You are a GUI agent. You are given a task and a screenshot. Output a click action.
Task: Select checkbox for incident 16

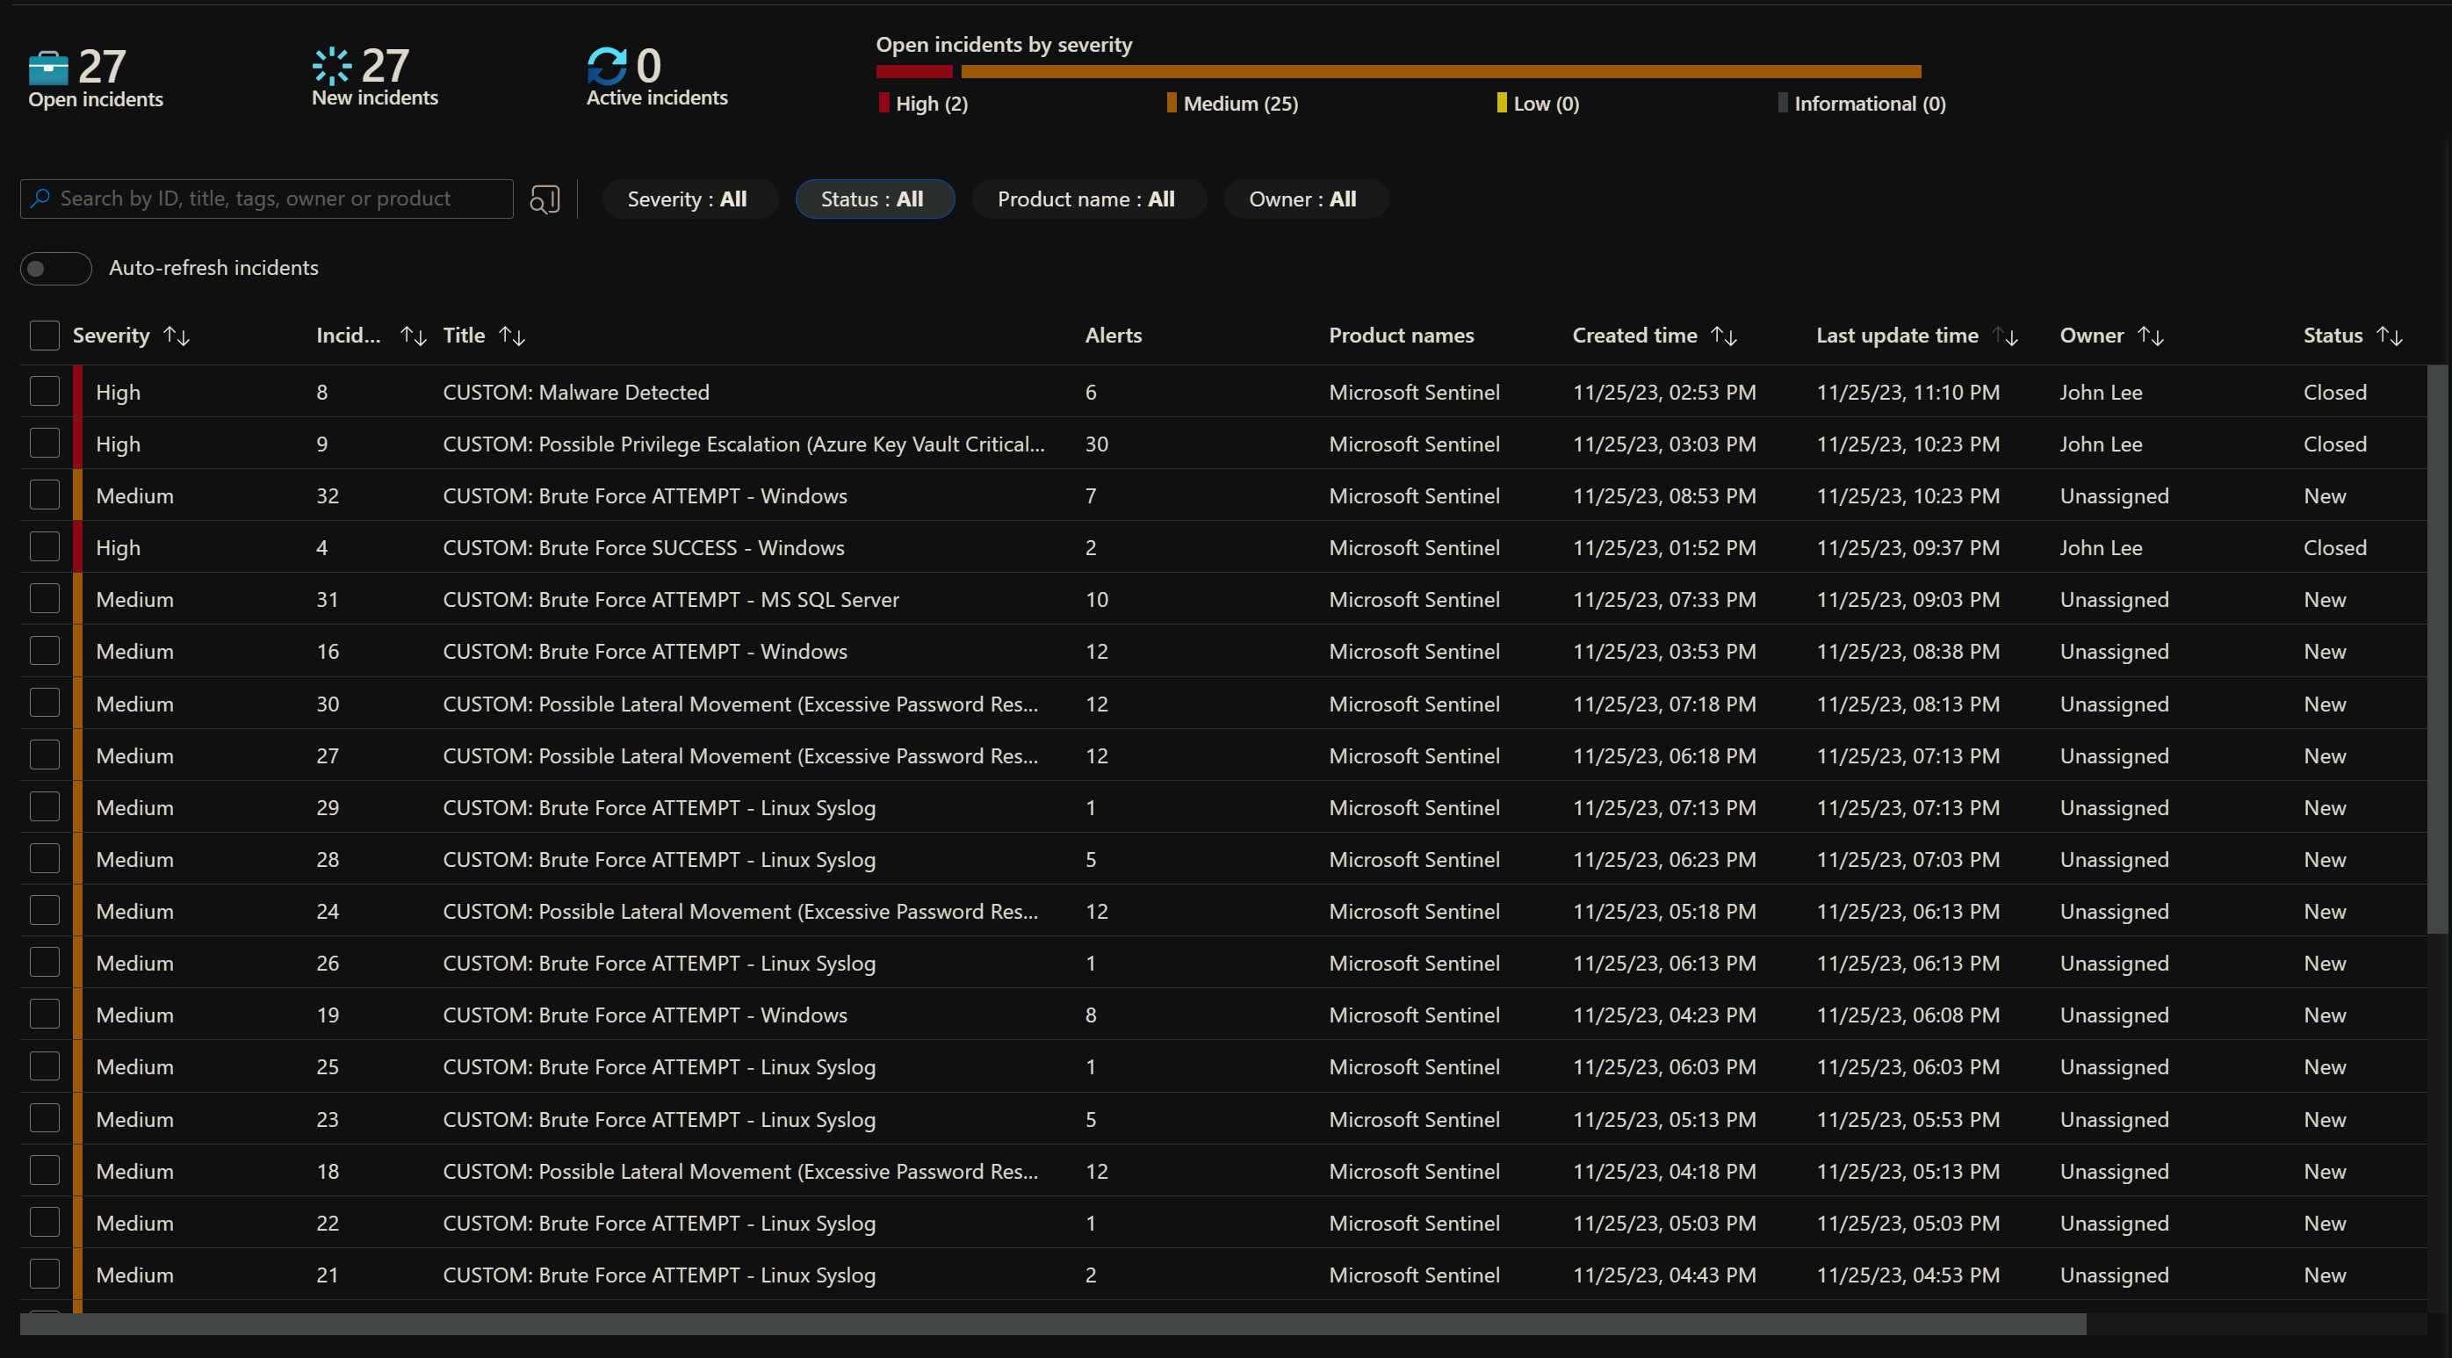[x=45, y=650]
